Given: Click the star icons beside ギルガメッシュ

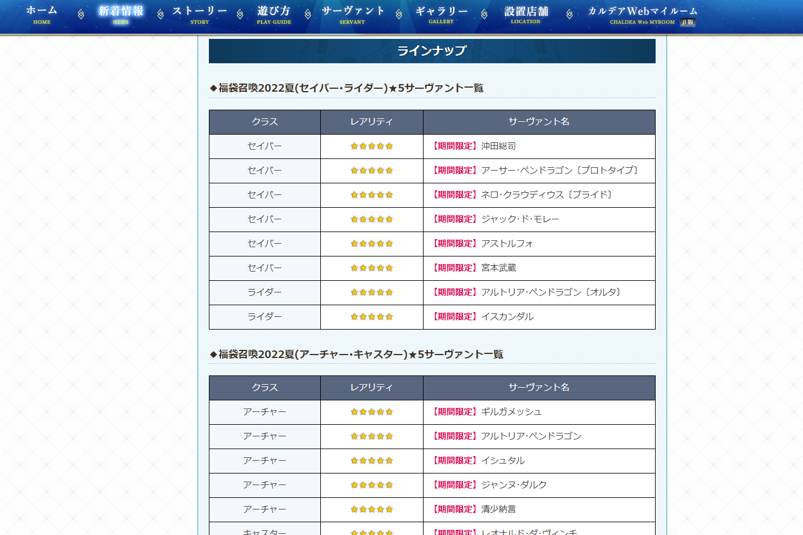Looking at the screenshot, I should [371, 412].
